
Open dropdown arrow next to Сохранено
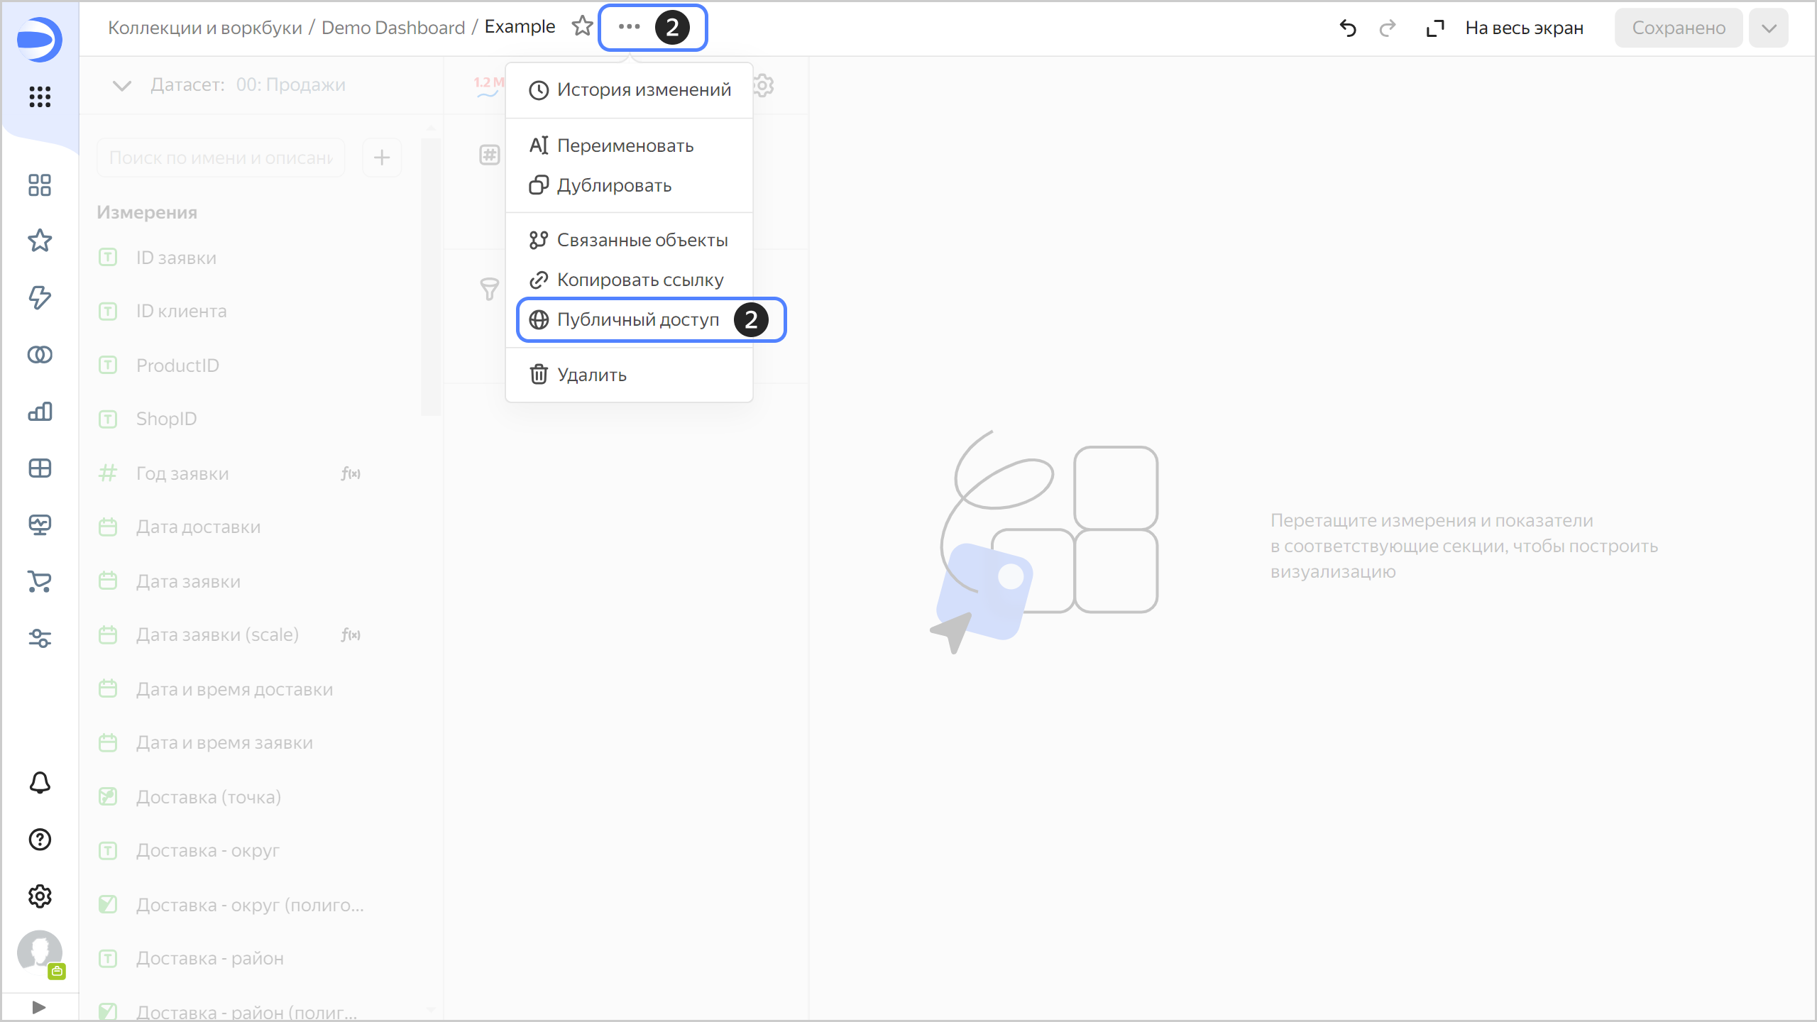tap(1768, 28)
